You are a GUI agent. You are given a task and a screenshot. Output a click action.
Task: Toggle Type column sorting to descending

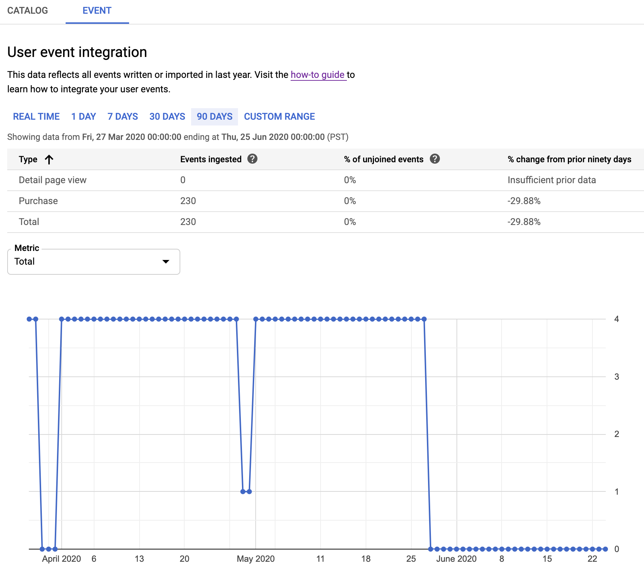tap(49, 159)
